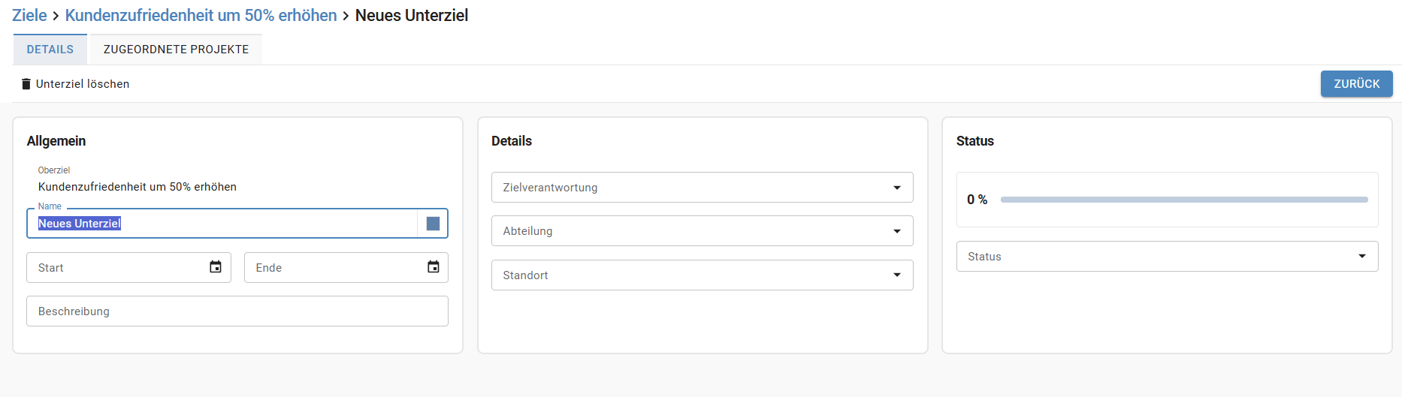This screenshot has width=1402, height=397.
Task: Click the 0 % progress bar
Action: 1184,200
